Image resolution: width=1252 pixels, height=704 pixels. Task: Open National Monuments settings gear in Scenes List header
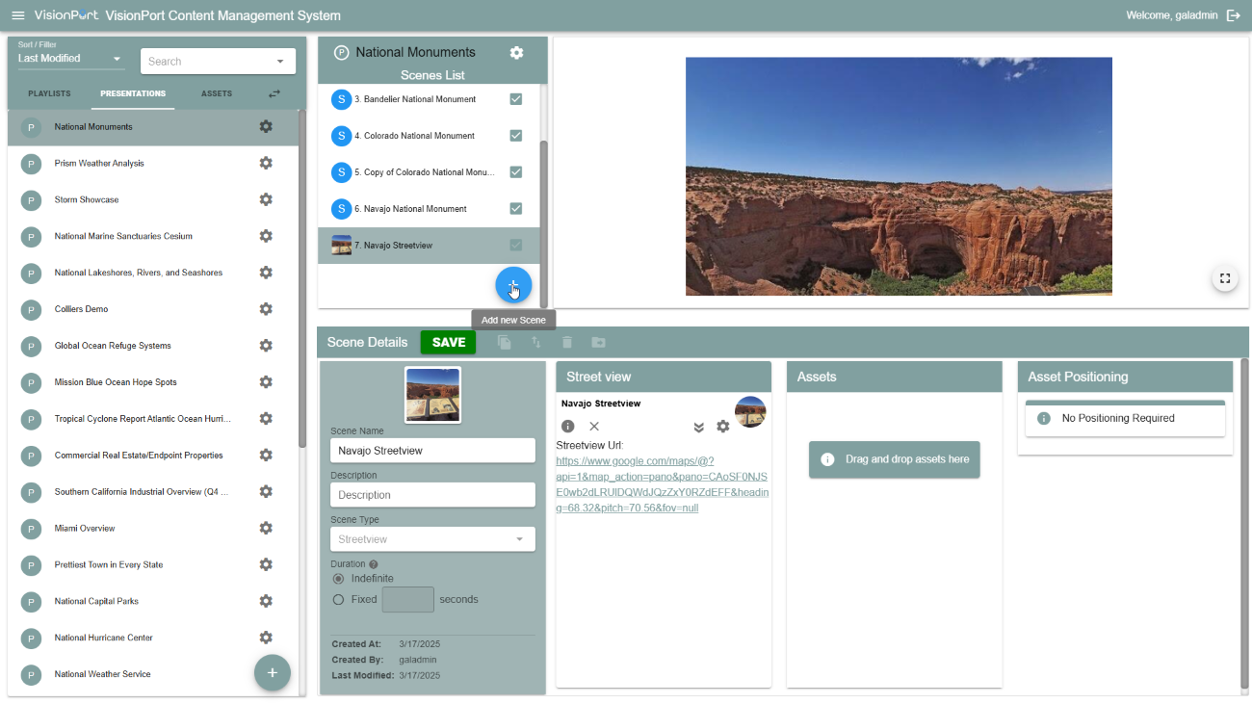tap(516, 52)
